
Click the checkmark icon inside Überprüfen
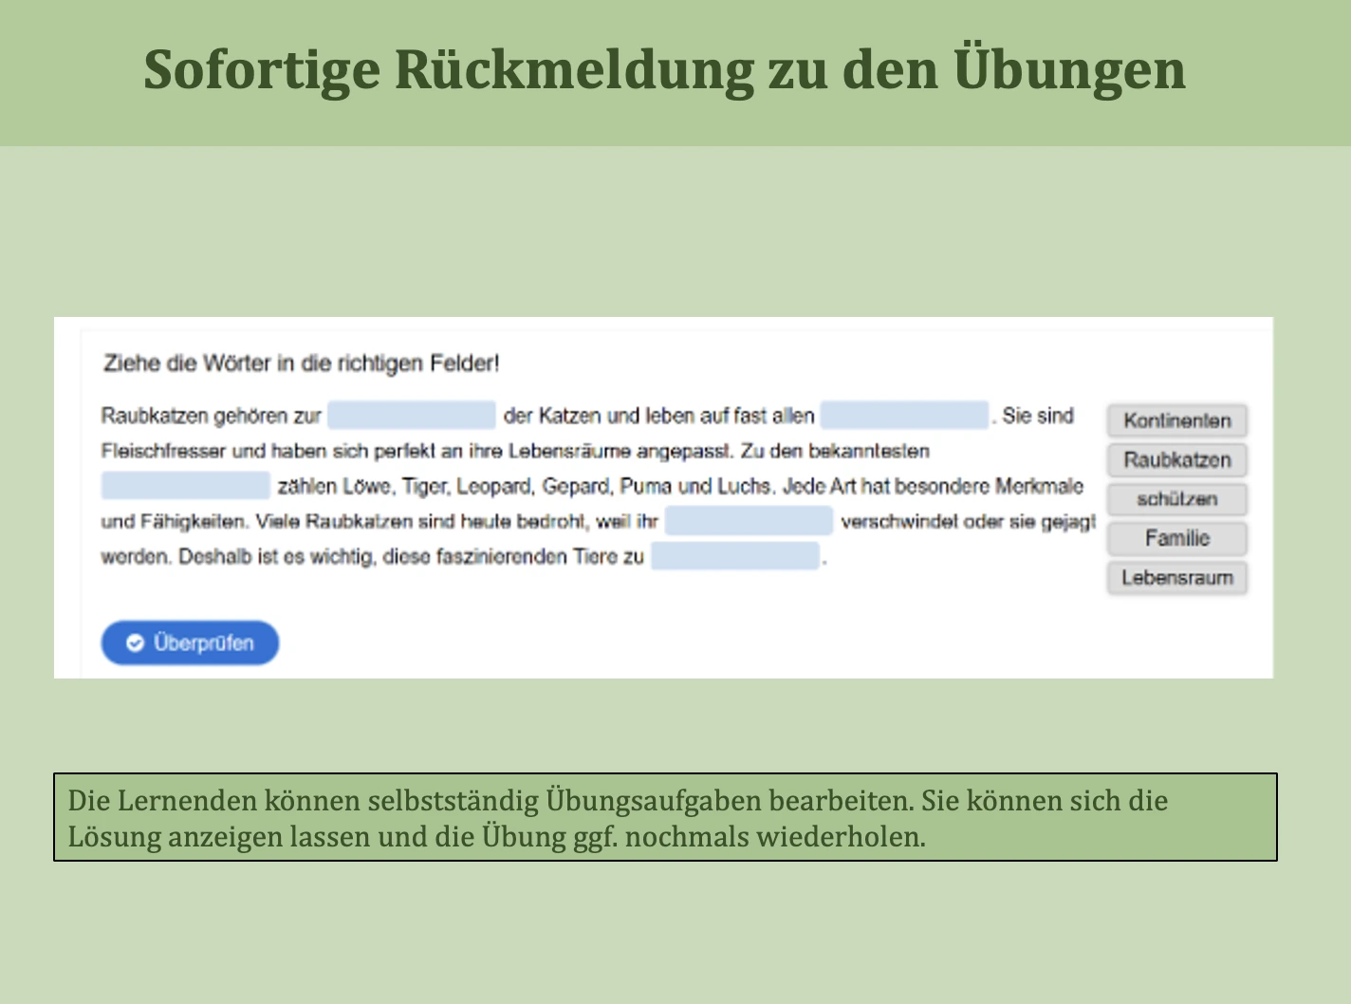(135, 643)
